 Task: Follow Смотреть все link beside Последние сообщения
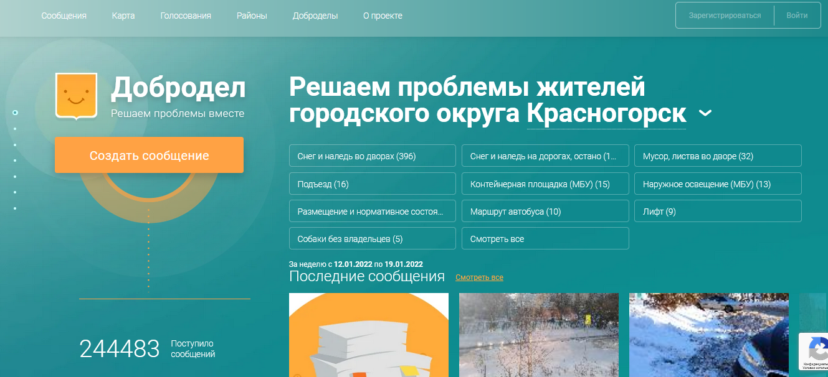(479, 277)
